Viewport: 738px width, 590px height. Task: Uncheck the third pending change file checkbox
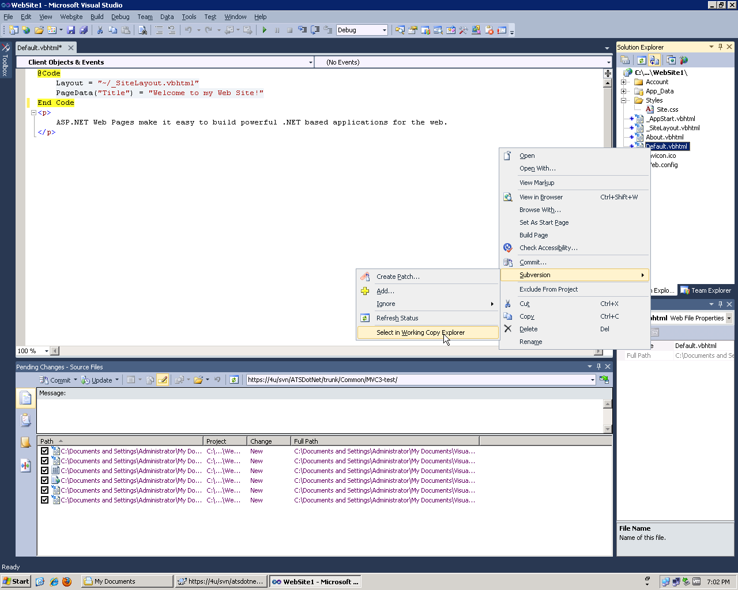pyautogui.click(x=44, y=471)
